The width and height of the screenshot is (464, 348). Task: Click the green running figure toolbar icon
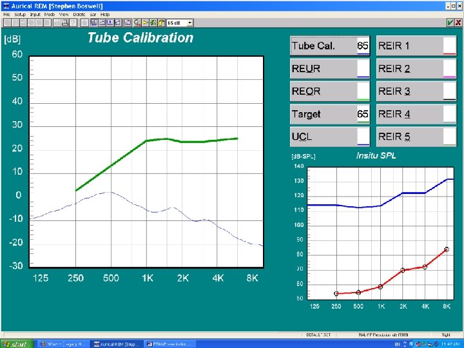click(153, 23)
